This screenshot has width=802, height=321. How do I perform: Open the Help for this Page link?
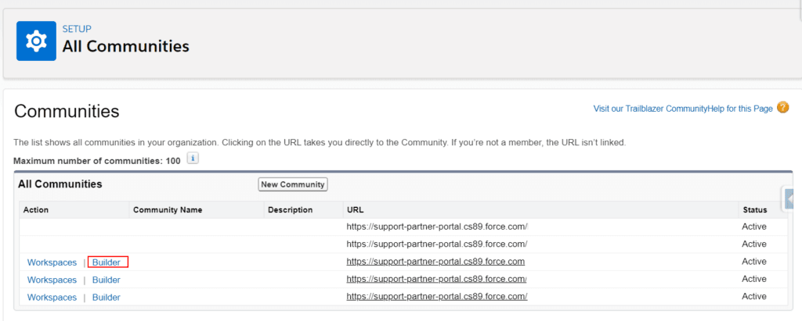[x=730, y=109]
